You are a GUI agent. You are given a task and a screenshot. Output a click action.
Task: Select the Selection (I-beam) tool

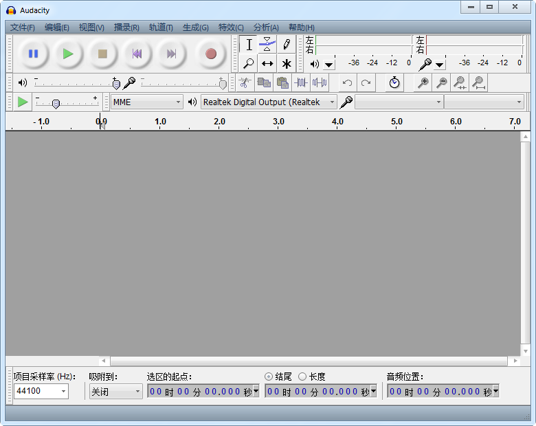[249, 45]
